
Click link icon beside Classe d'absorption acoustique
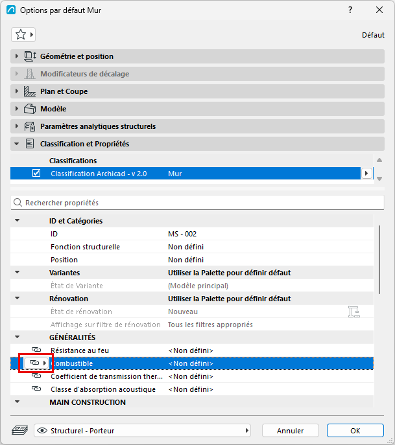[36, 389]
